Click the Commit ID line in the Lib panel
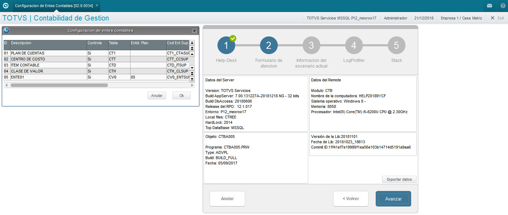This screenshot has height=215, width=508. point(361,147)
